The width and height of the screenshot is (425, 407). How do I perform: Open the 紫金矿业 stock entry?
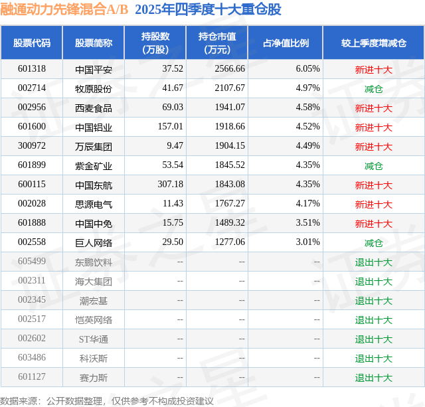(94, 166)
